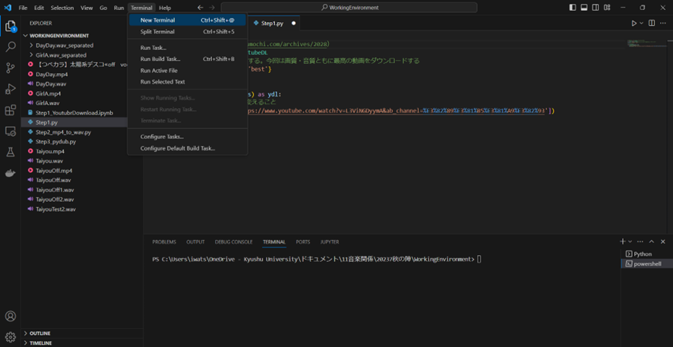Image resolution: width=673 pixels, height=347 pixels.
Task: Go forward with the right arrow
Action: [212, 8]
